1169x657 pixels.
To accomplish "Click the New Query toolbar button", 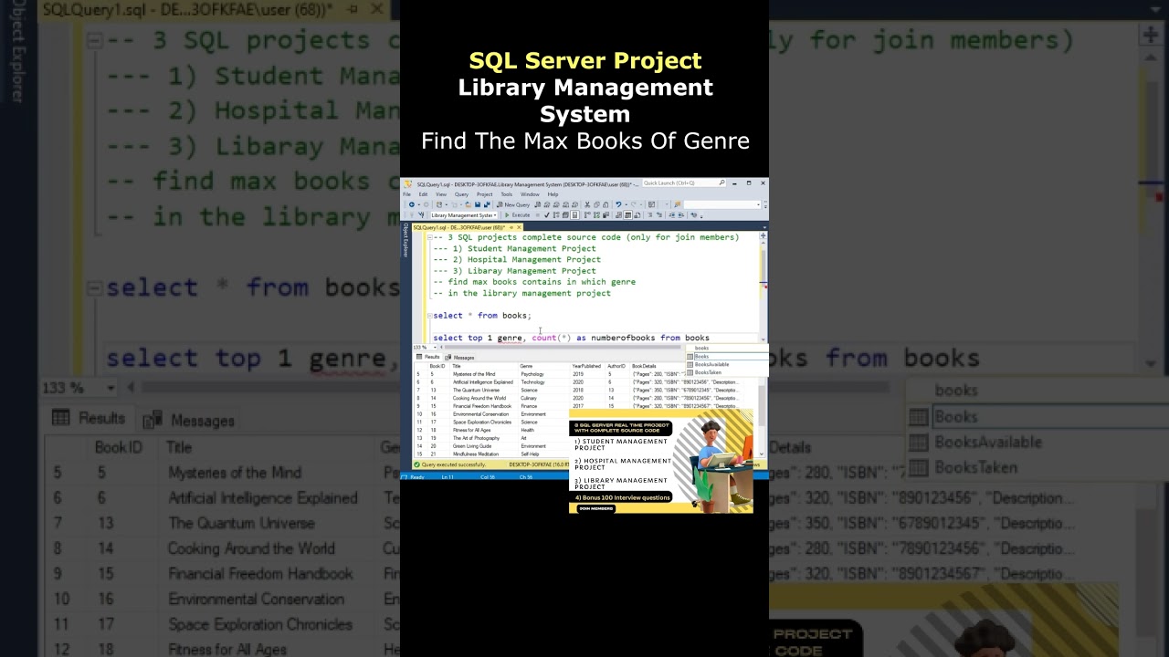I will pyautogui.click(x=513, y=204).
